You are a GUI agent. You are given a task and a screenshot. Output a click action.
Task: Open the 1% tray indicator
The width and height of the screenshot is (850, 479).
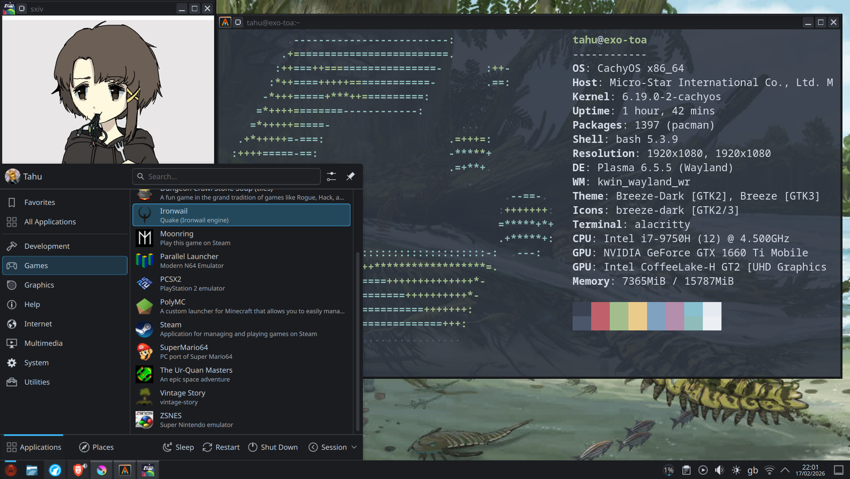coord(668,470)
